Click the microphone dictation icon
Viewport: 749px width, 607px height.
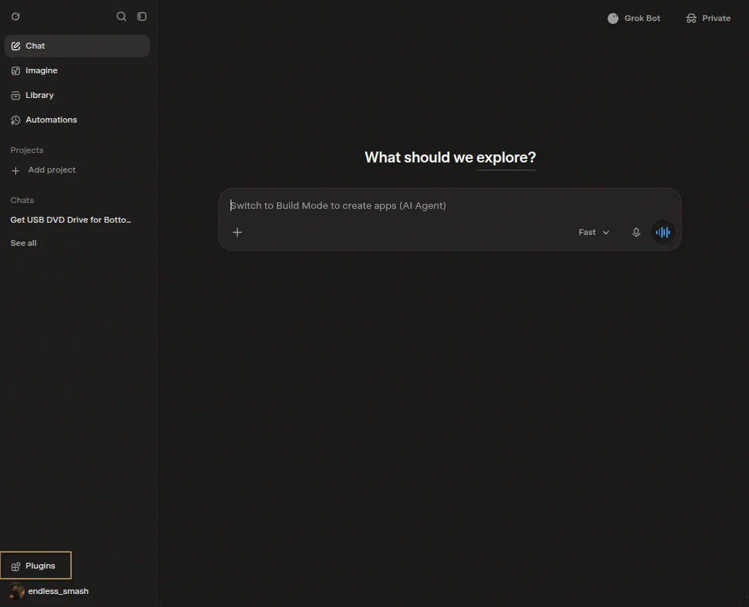pyautogui.click(x=637, y=232)
